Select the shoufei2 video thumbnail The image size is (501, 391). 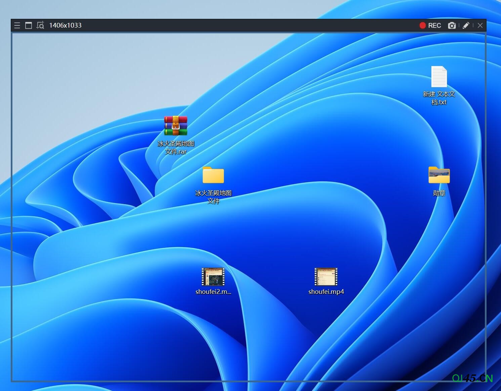click(213, 277)
